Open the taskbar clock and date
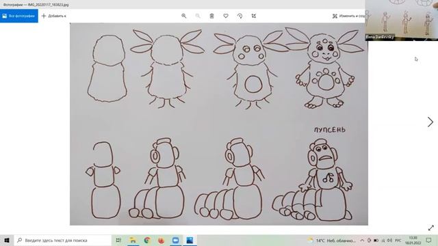The height and width of the screenshot is (246, 438). point(413,240)
